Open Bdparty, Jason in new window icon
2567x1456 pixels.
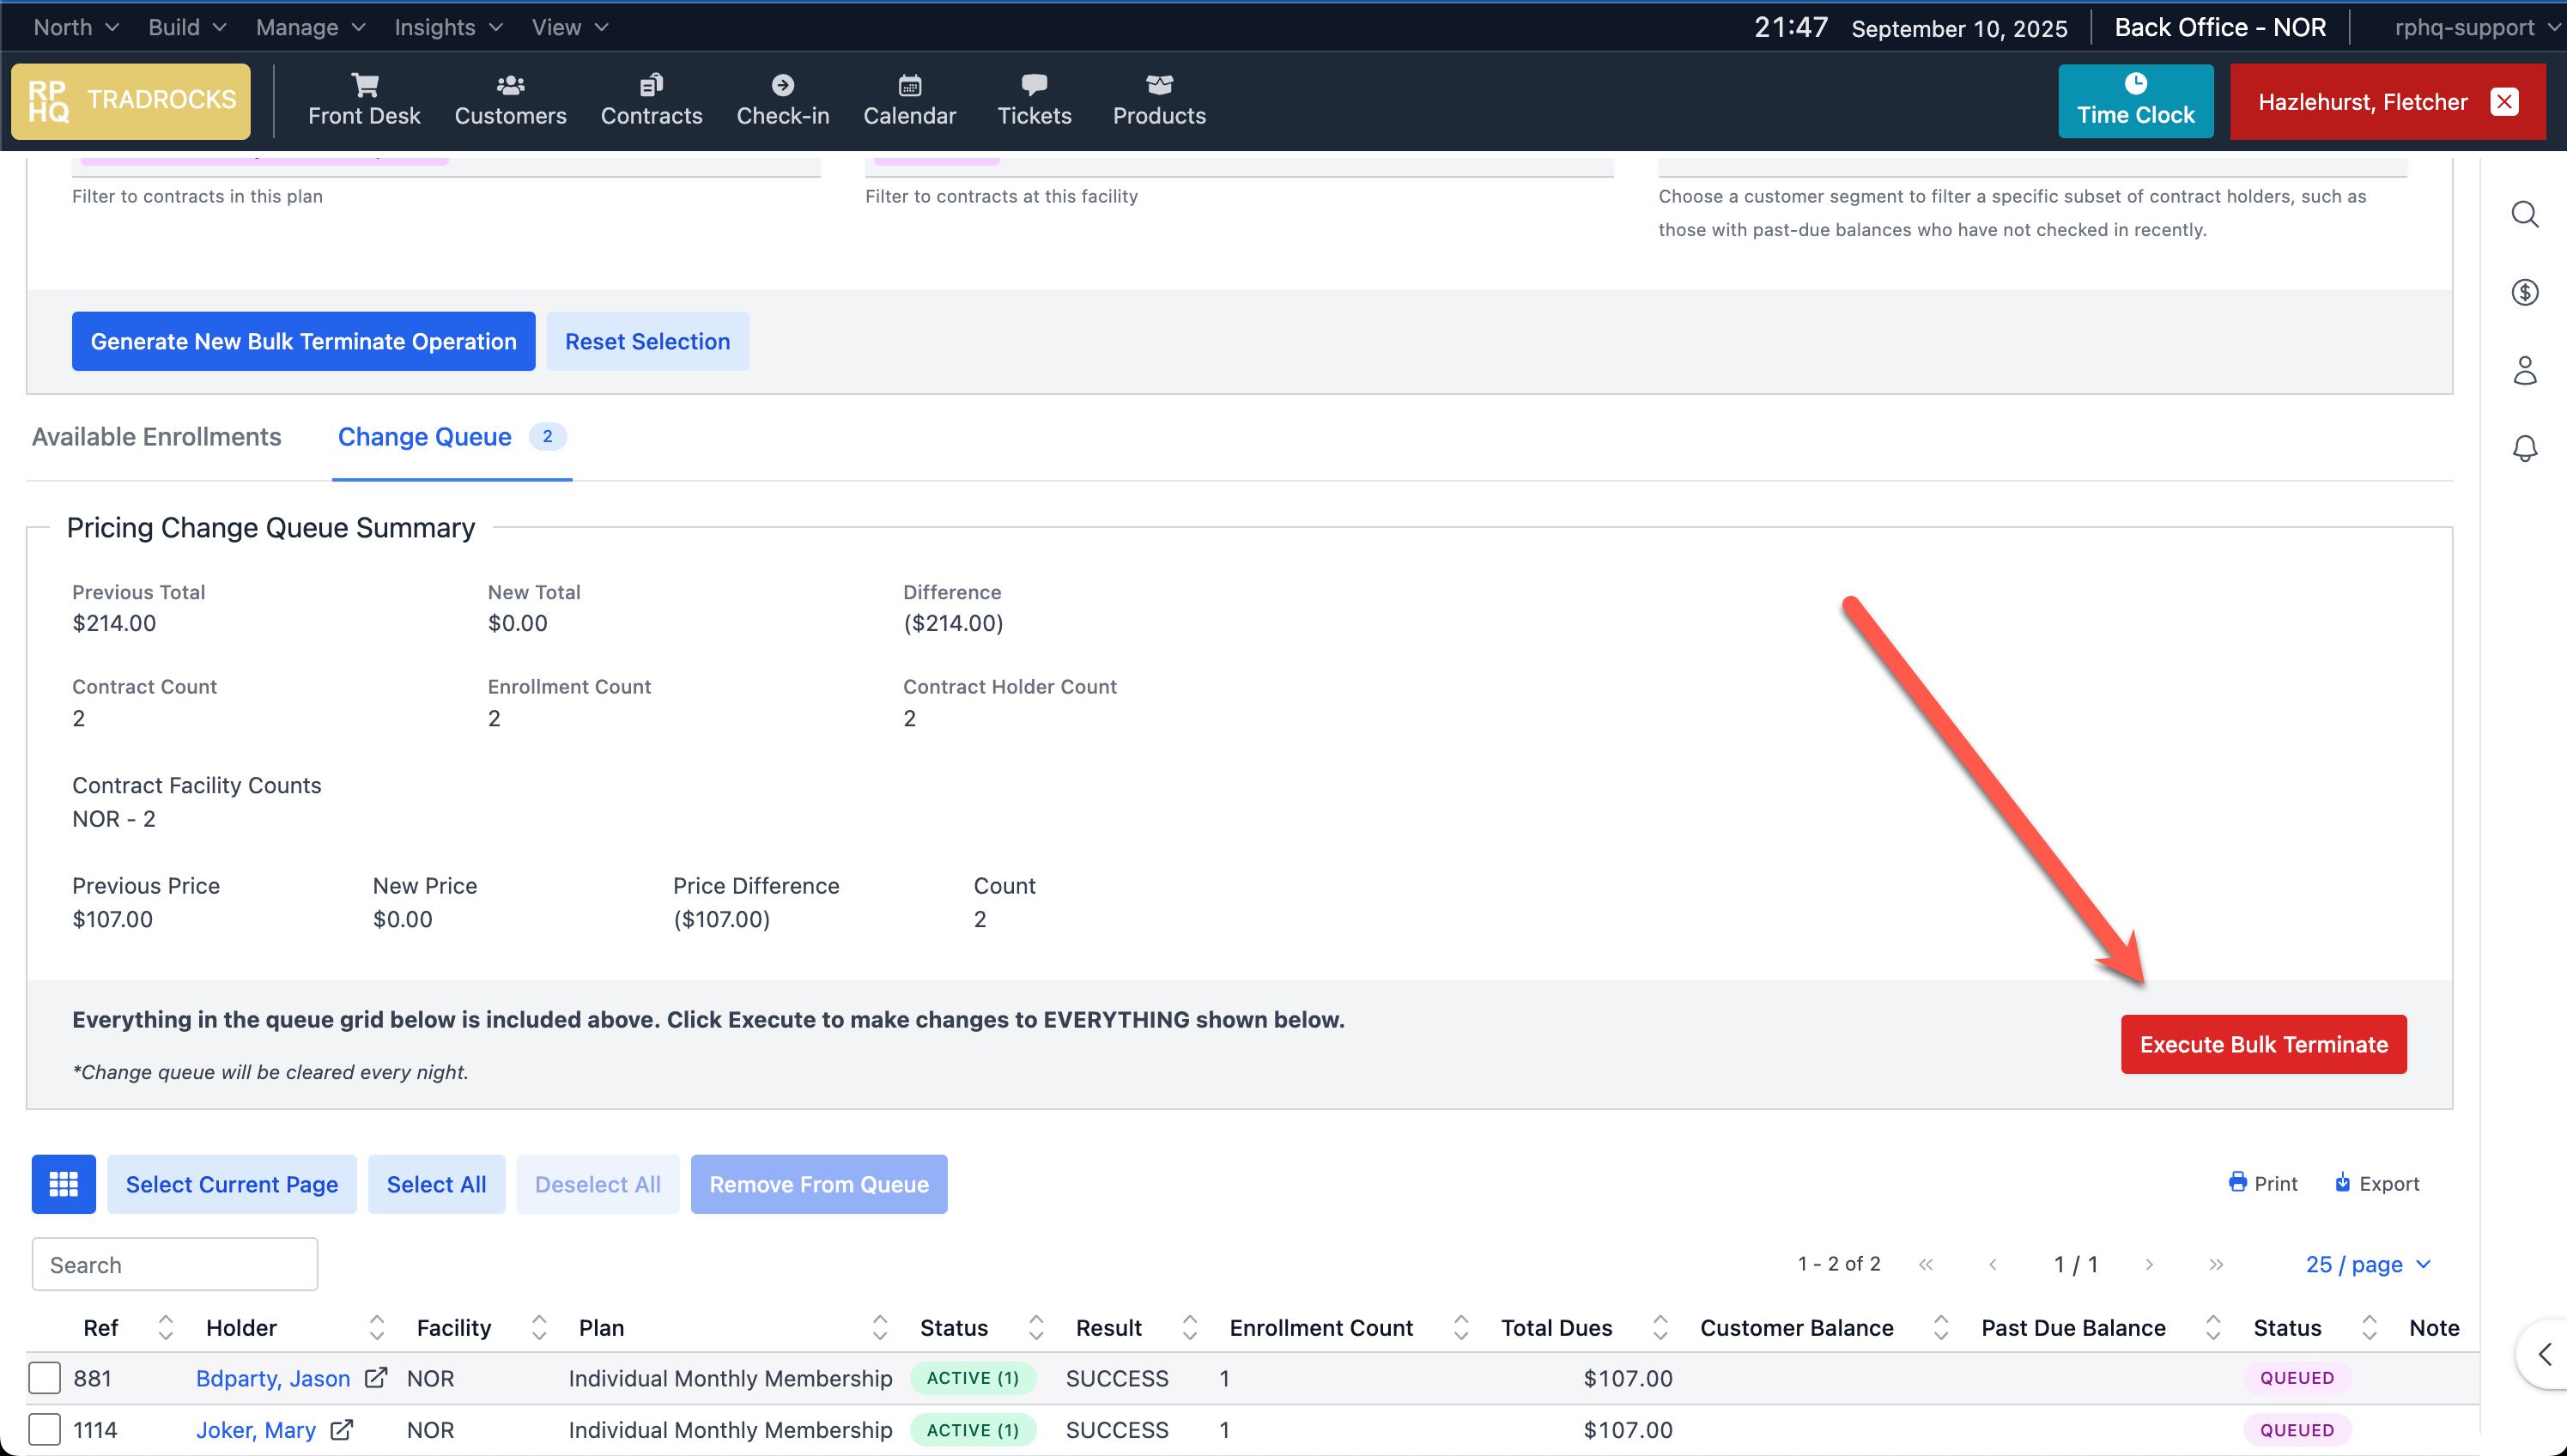[376, 1378]
